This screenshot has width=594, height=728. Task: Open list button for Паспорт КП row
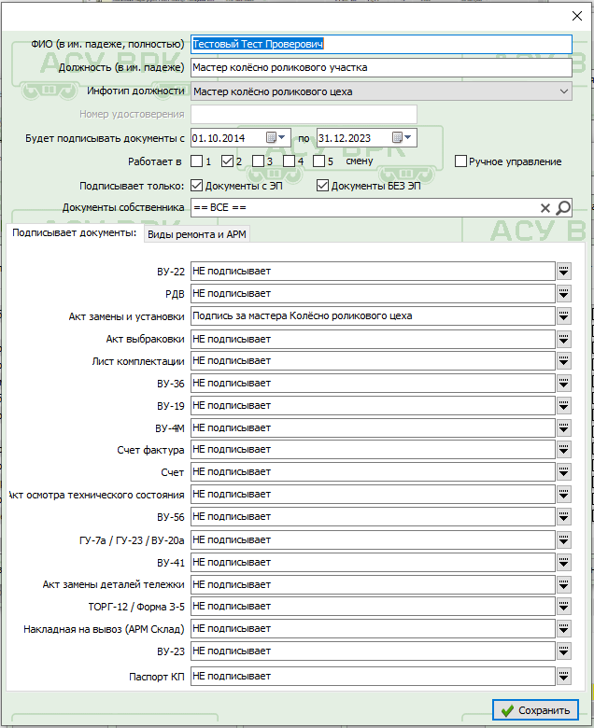[564, 676]
